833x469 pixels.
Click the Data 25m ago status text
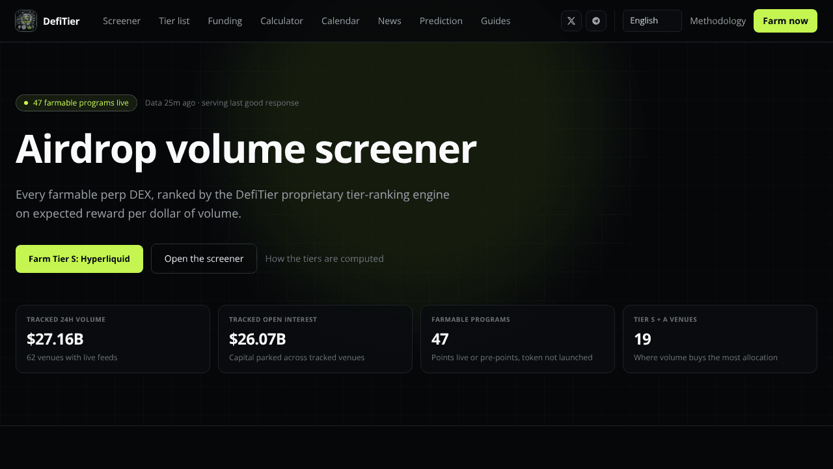[x=222, y=103]
